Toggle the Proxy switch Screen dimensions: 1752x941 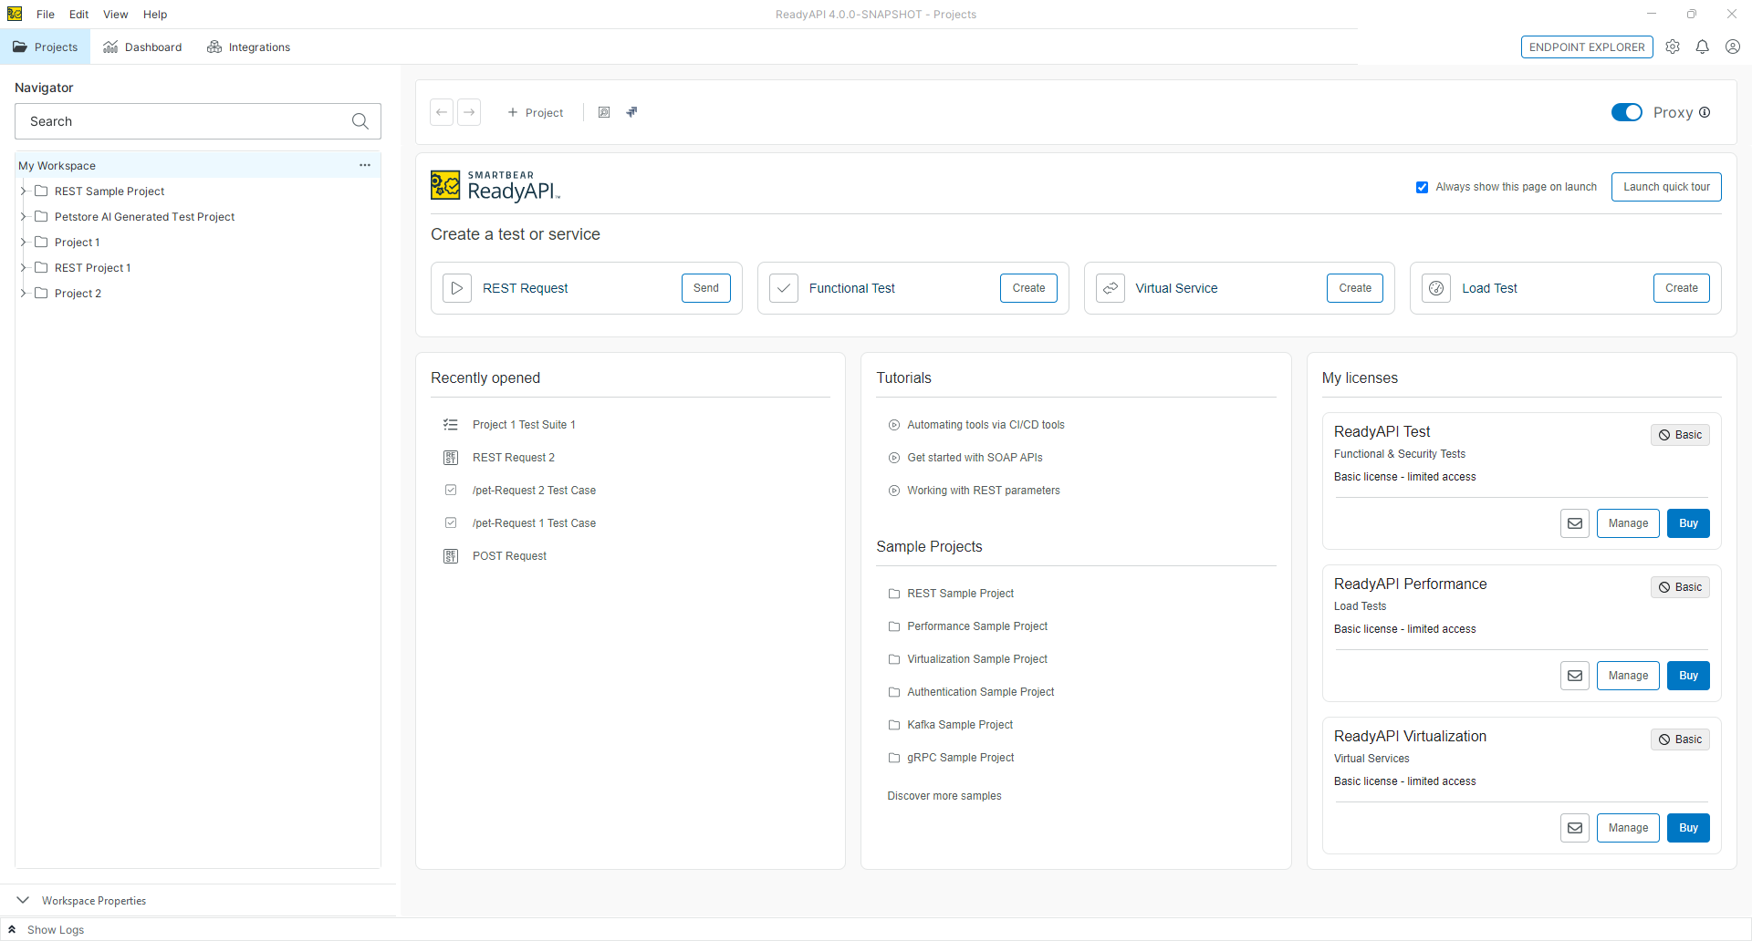coord(1627,112)
